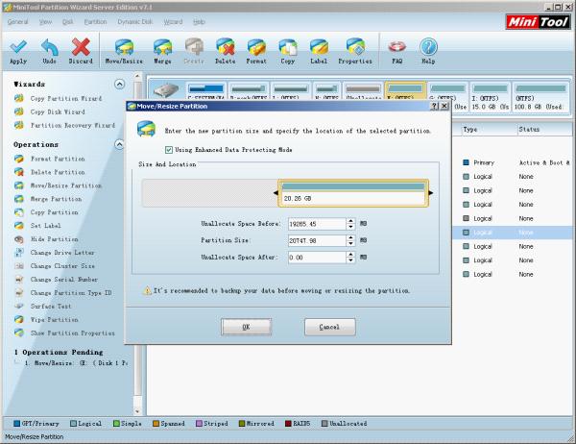Click the right resize handle of partition bar

tap(431, 193)
